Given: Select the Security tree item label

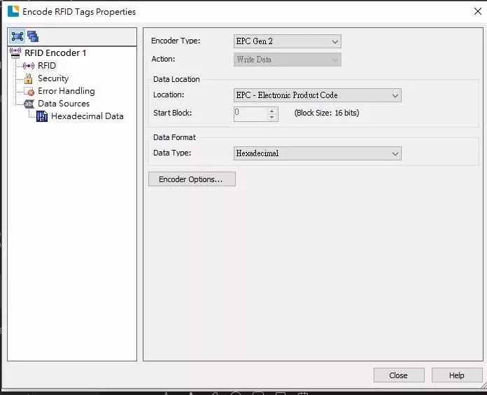Looking at the screenshot, I should 53,78.
